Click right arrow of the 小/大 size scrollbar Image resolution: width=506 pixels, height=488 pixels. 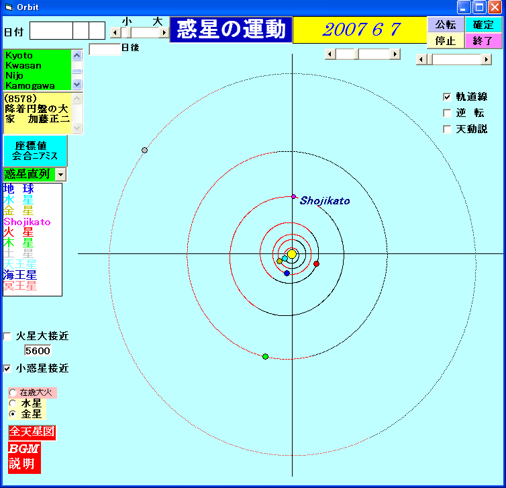point(164,32)
